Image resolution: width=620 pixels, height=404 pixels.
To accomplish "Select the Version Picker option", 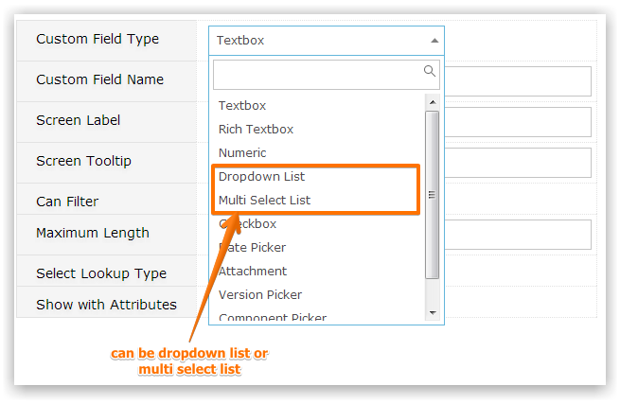I will coord(260,295).
